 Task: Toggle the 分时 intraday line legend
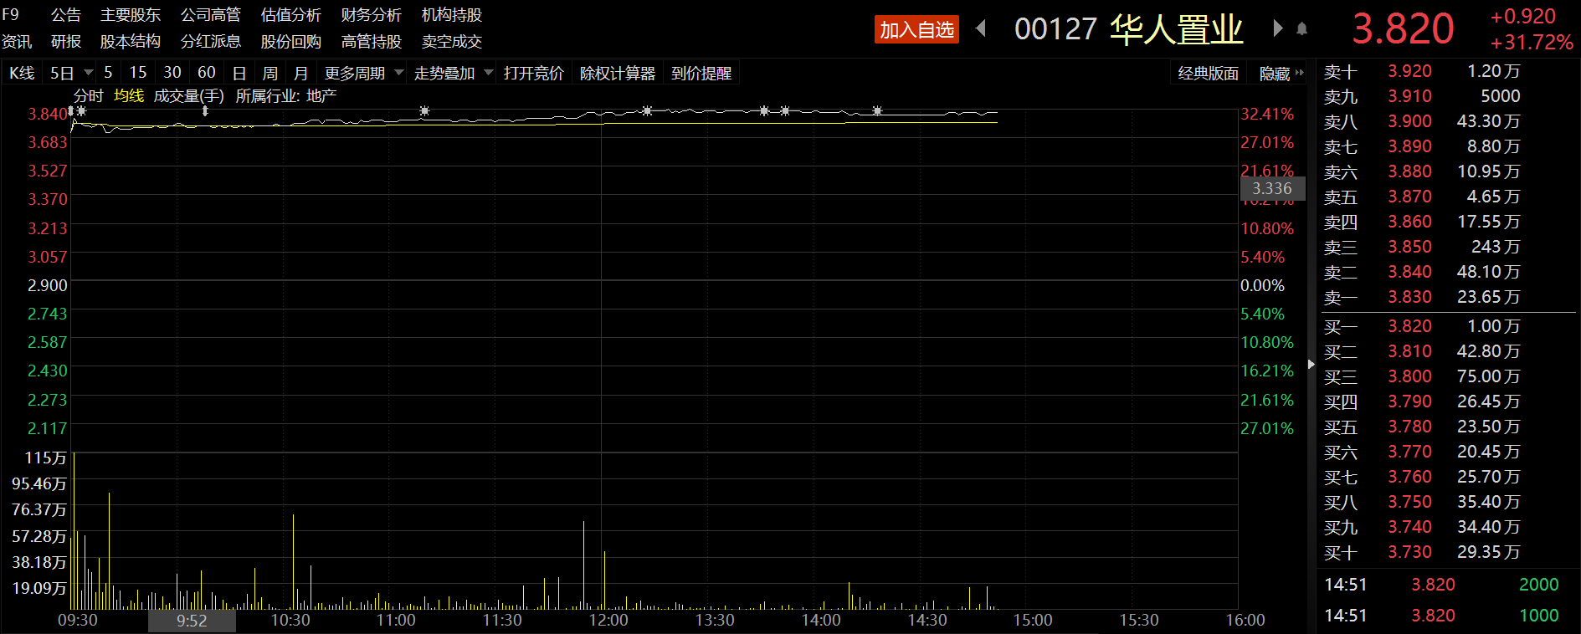click(x=88, y=96)
